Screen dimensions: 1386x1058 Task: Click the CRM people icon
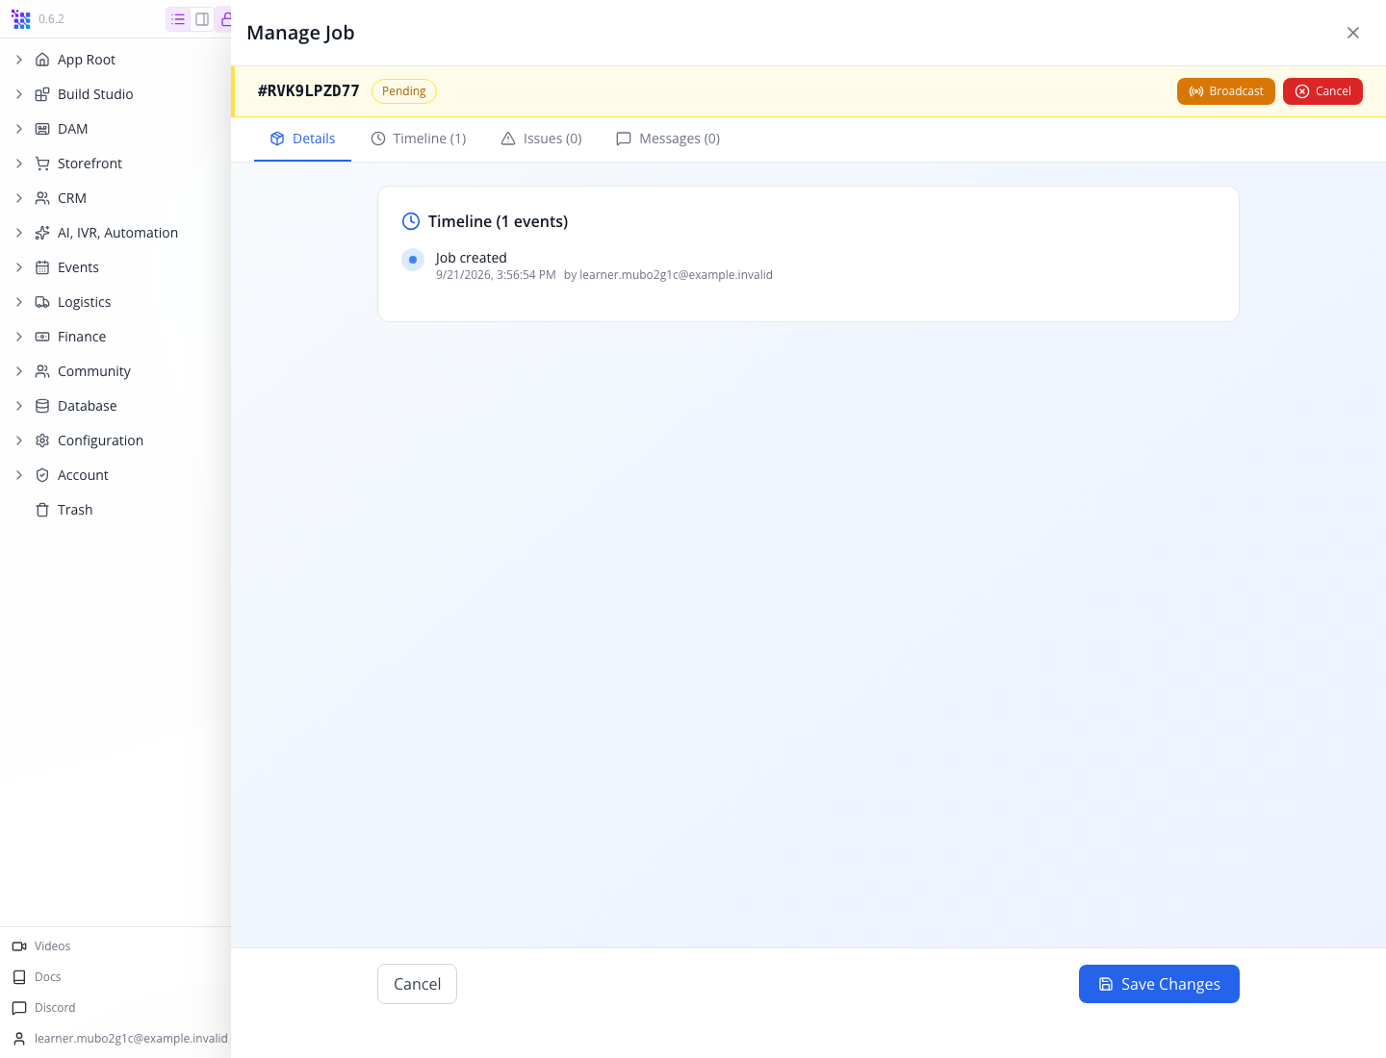[x=42, y=198]
